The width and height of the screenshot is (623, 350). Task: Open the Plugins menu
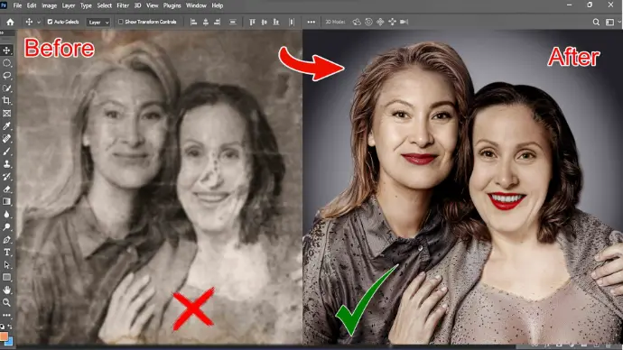(x=172, y=5)
